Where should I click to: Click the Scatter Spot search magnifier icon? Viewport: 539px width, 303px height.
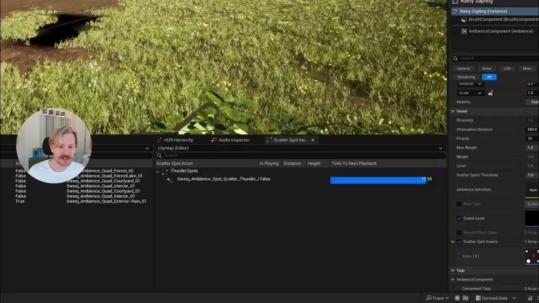pyautogui.click(x=159, y=156)
